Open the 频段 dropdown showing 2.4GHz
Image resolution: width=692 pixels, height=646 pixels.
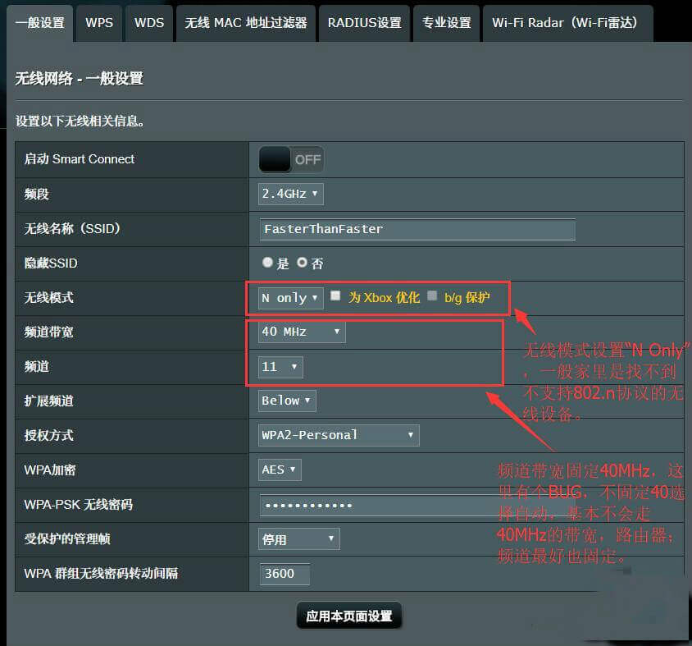[289, 194]
